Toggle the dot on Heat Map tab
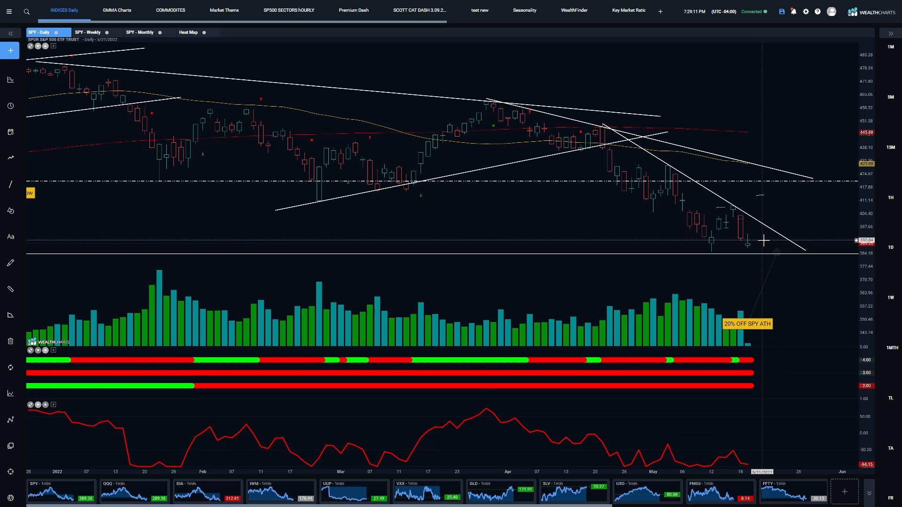The height and width of the screenshot is (507, 902). click(x=204, y=32)
